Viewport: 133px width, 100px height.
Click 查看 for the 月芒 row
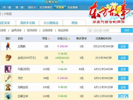tap(123, 78)
